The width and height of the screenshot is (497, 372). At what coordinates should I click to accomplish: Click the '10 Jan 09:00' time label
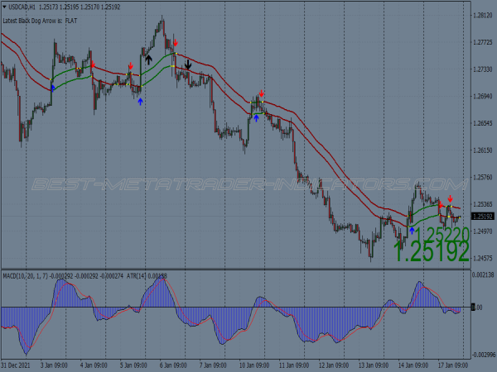coord(254,365)
